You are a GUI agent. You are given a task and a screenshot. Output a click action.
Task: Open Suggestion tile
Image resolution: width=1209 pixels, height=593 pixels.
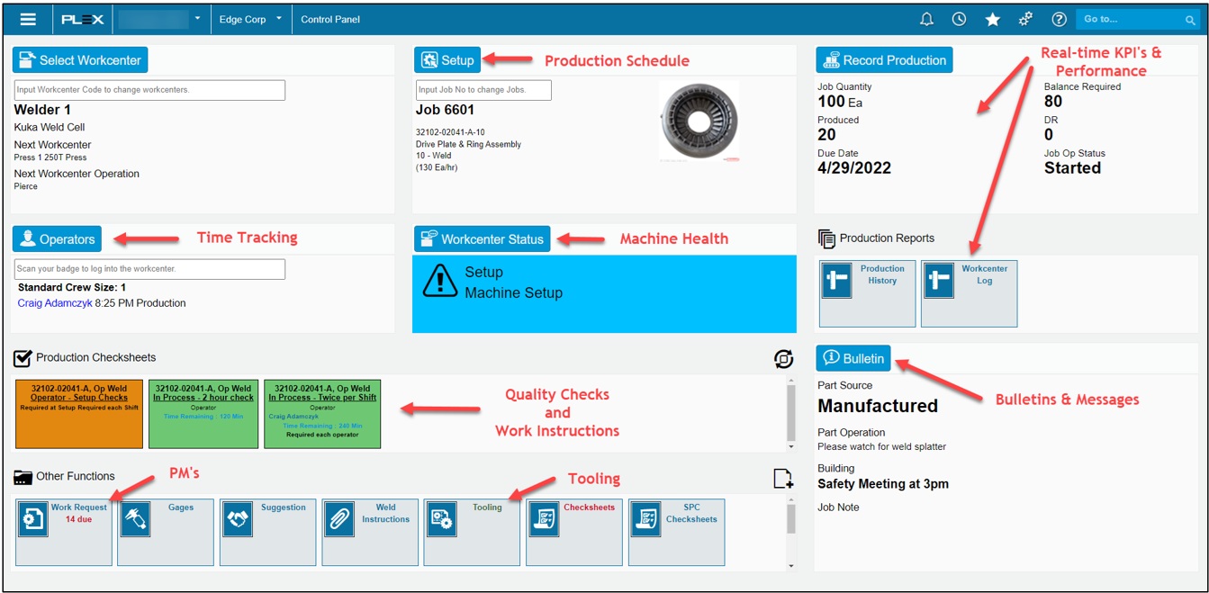(x=268, y=533)
